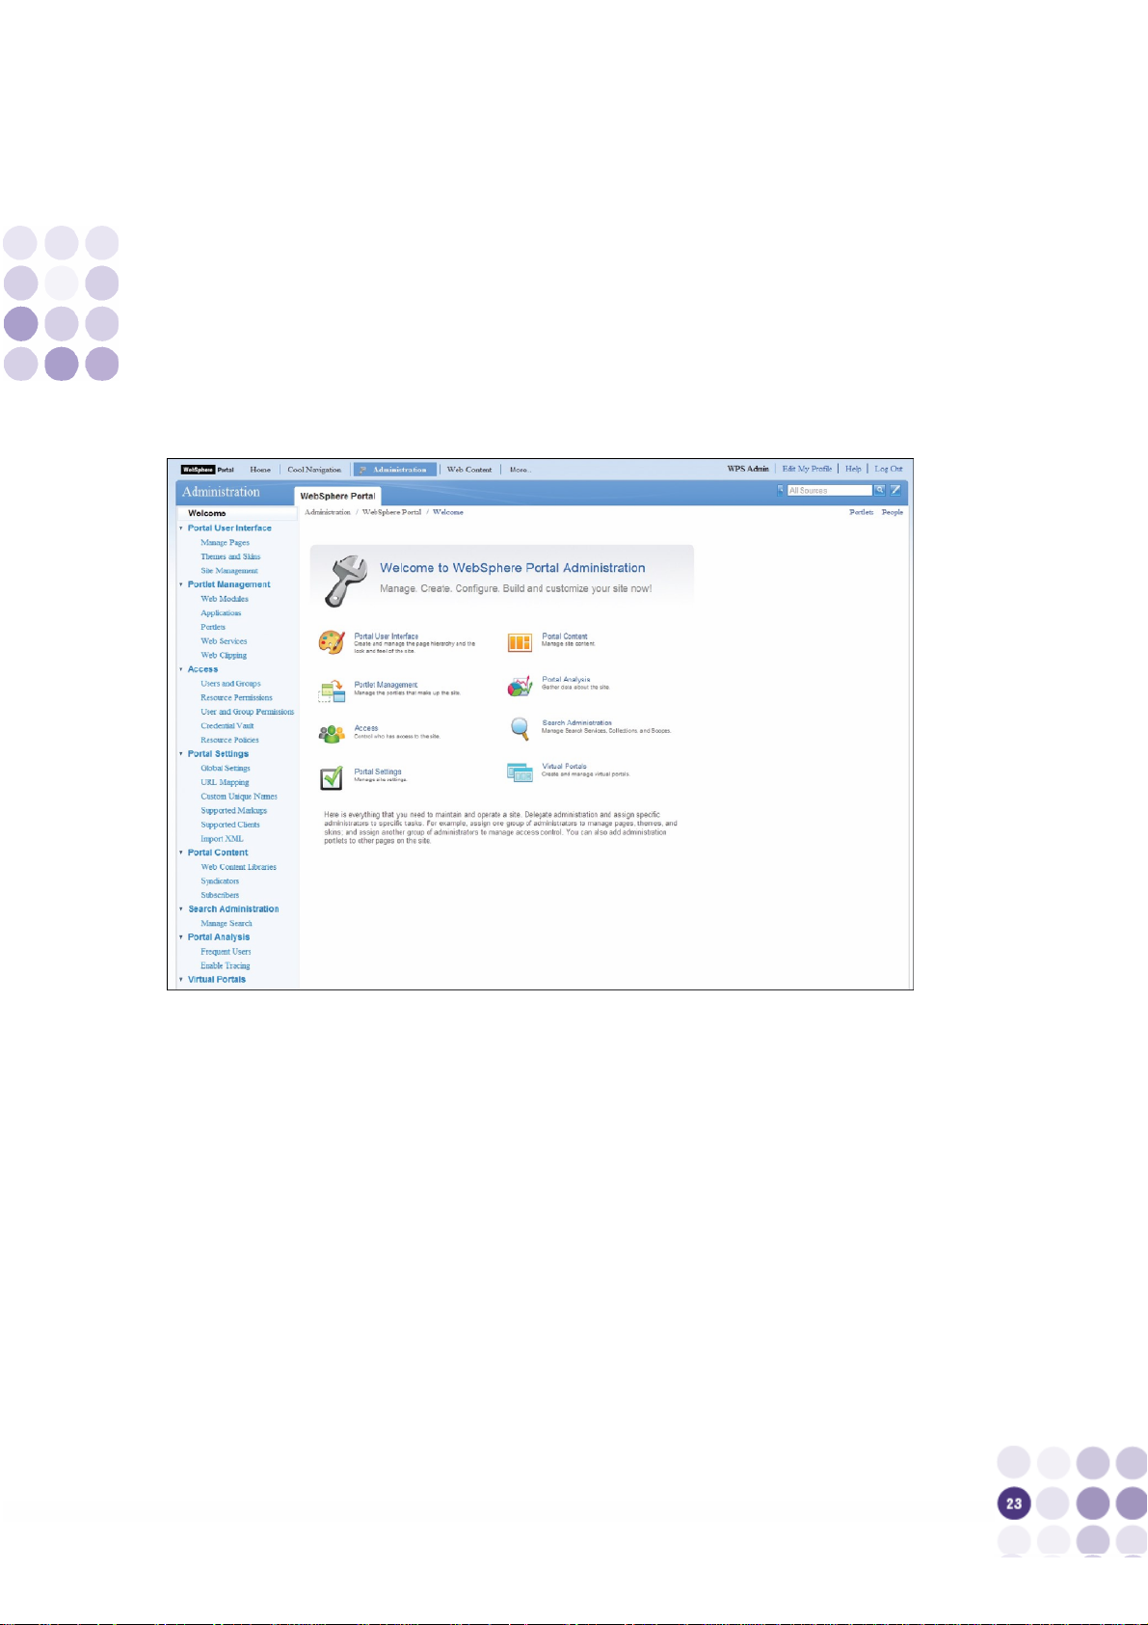Image resolution: width=1148 pixels, height=1625 pixels.
Task: Click the Portlet Management icon in welcome panel
Action: (332, 691)
